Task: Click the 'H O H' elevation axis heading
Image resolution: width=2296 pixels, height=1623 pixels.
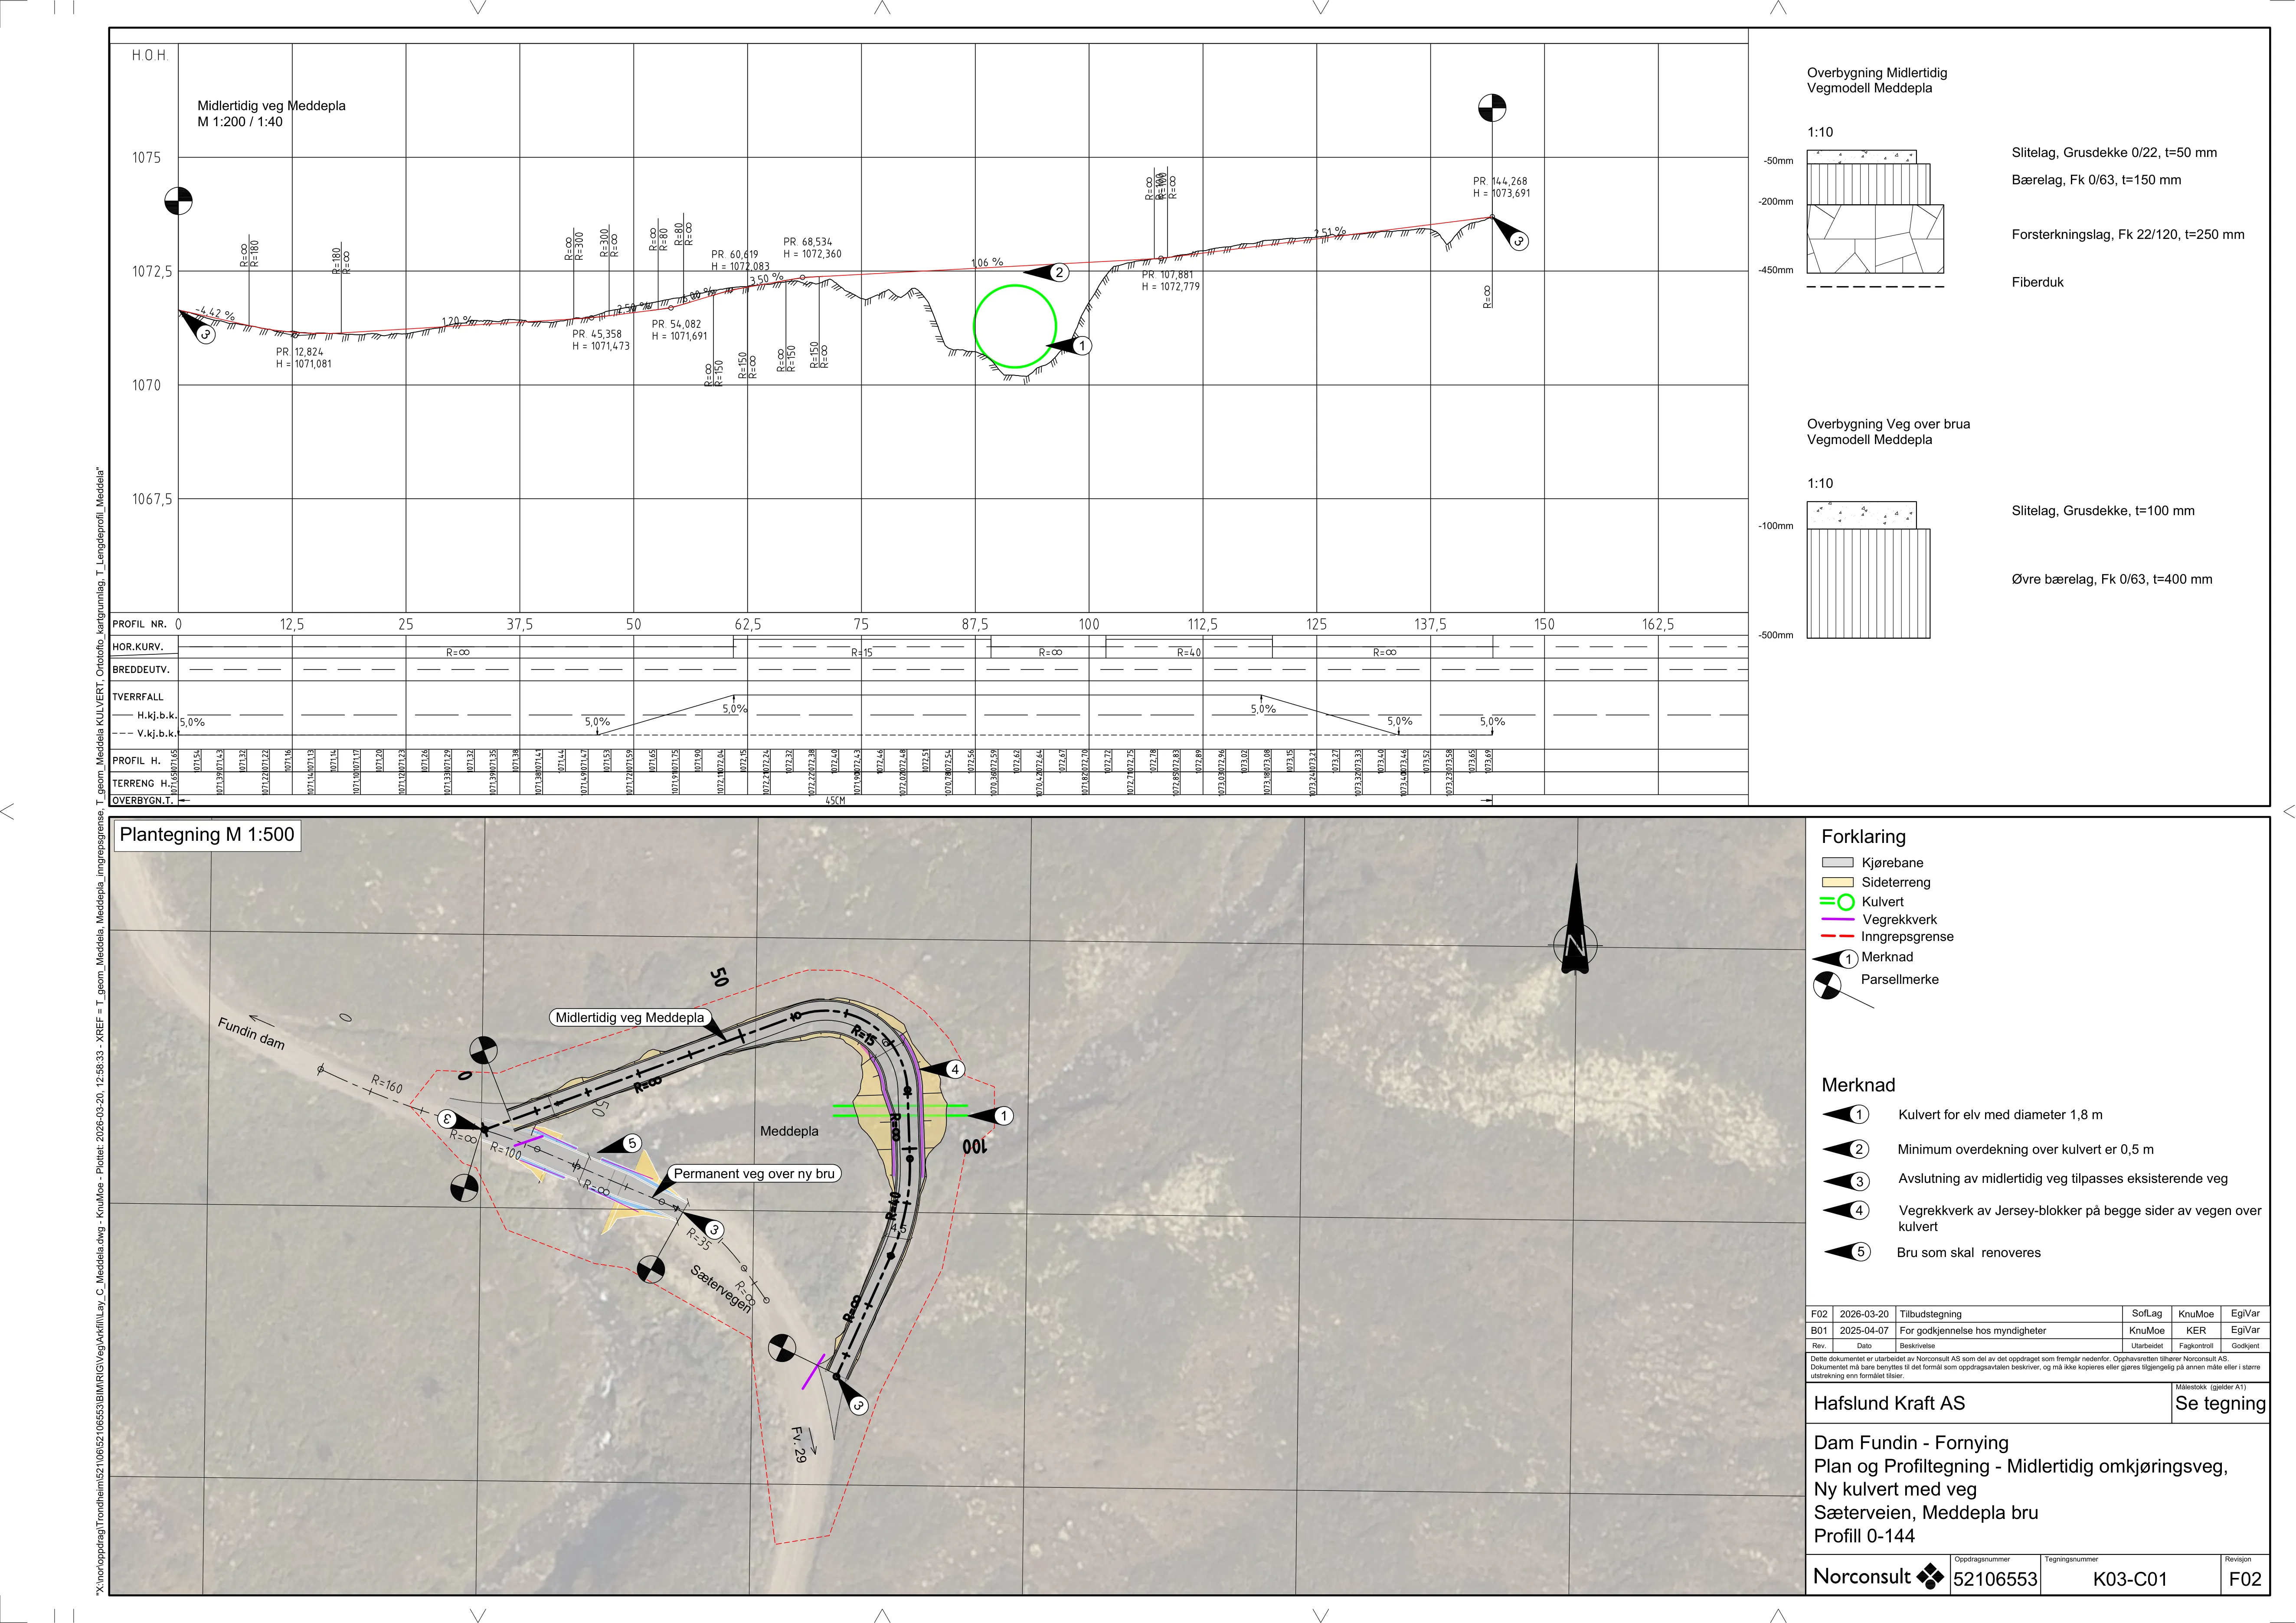Action: tap(149, 56)
